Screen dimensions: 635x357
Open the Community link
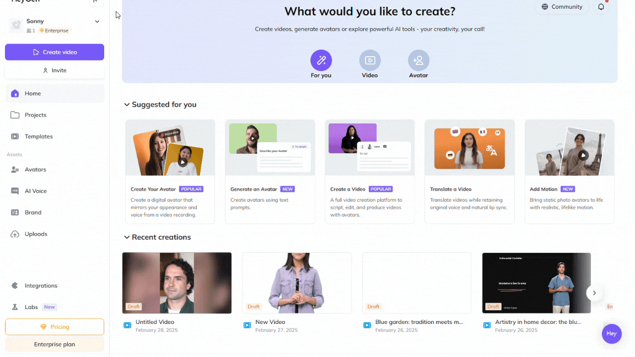(562, 7)
